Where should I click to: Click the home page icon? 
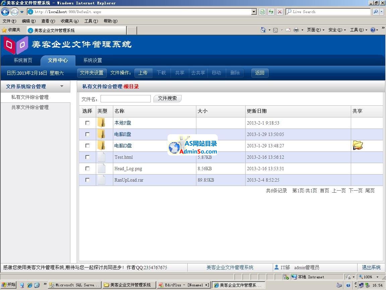[263, 30]
